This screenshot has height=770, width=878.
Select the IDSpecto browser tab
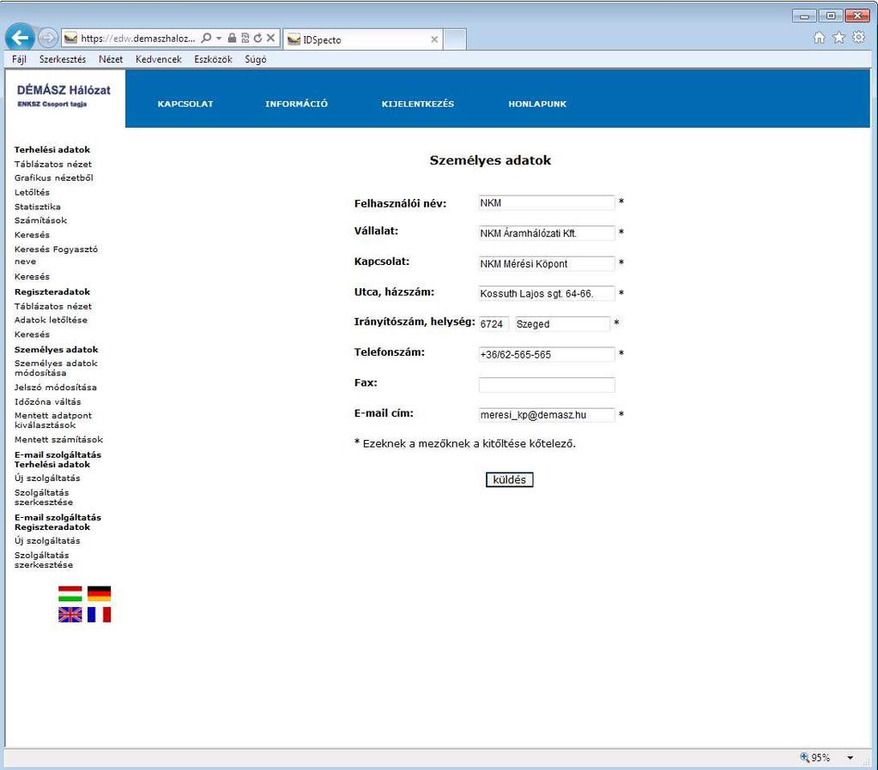[363, 39]
